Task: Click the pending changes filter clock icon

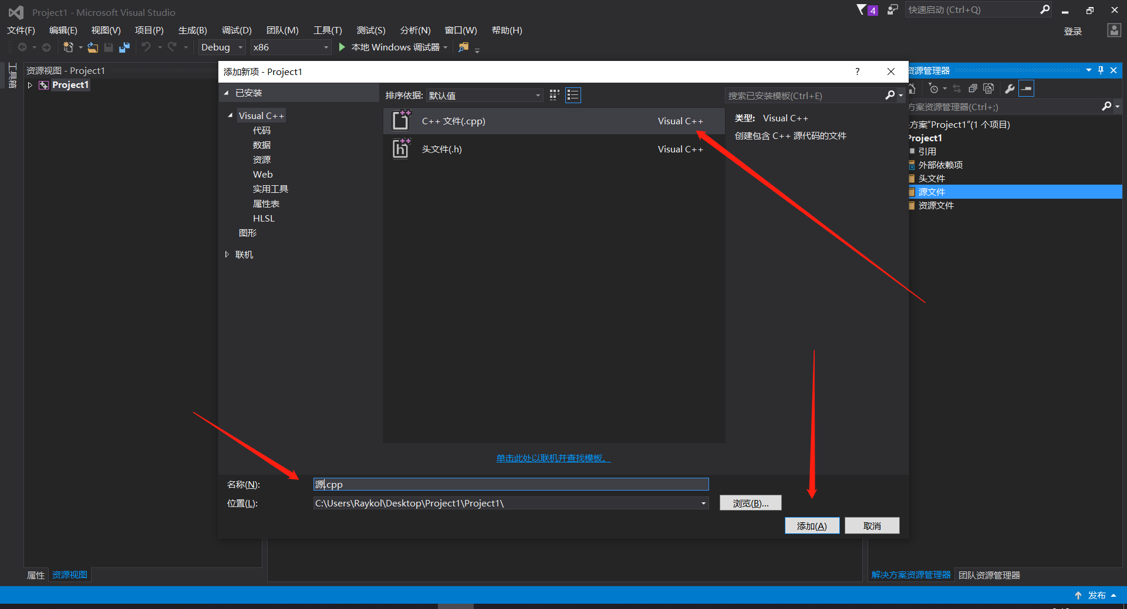Action: tap(933, 89)
